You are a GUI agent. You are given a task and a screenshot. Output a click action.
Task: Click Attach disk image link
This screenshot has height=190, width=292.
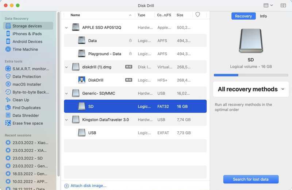(85, 186)
